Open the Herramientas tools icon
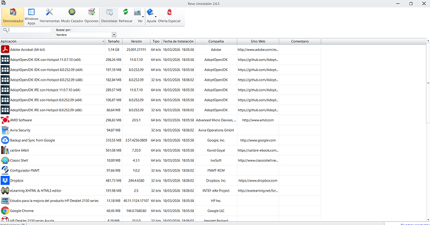Screen dimensions: 430x225 pos(49,16)
